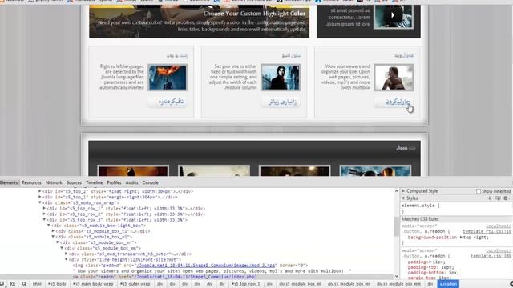Select the #s5_main_body_wrap breadcrumb
Image resolution: width=513 pixels, height=288 pixels.
[93, 284]
